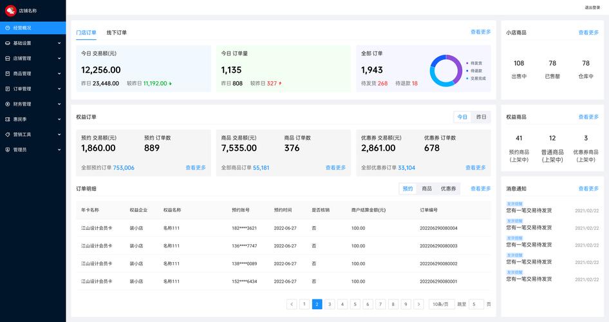This screenshot has width=609, height=322.
Task: Switch to the 门店订单 tab
Action: pos(86,33)
